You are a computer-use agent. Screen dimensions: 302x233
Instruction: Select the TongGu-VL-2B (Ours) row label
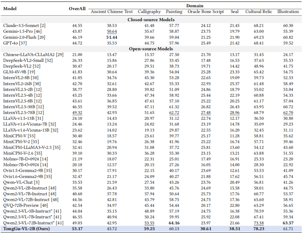pos(26,229)
